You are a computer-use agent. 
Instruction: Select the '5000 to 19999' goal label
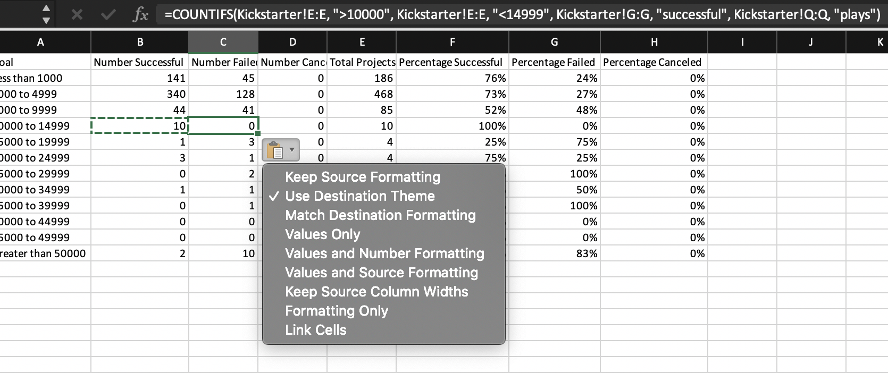tap(45, 142)
